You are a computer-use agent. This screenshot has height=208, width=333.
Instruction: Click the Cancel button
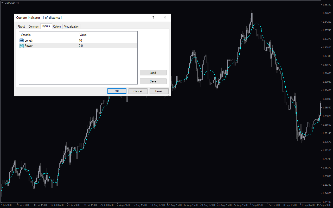click(x=138, y=91)
